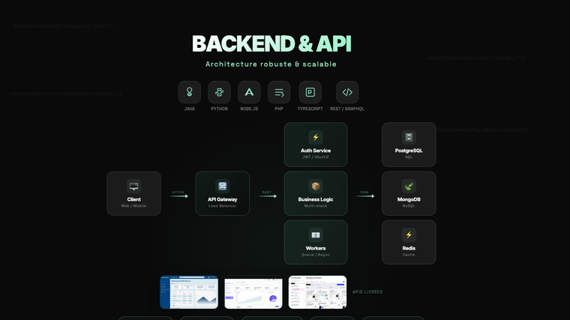
Task: Click the 'PYTHON' label text
Action: 219,109
